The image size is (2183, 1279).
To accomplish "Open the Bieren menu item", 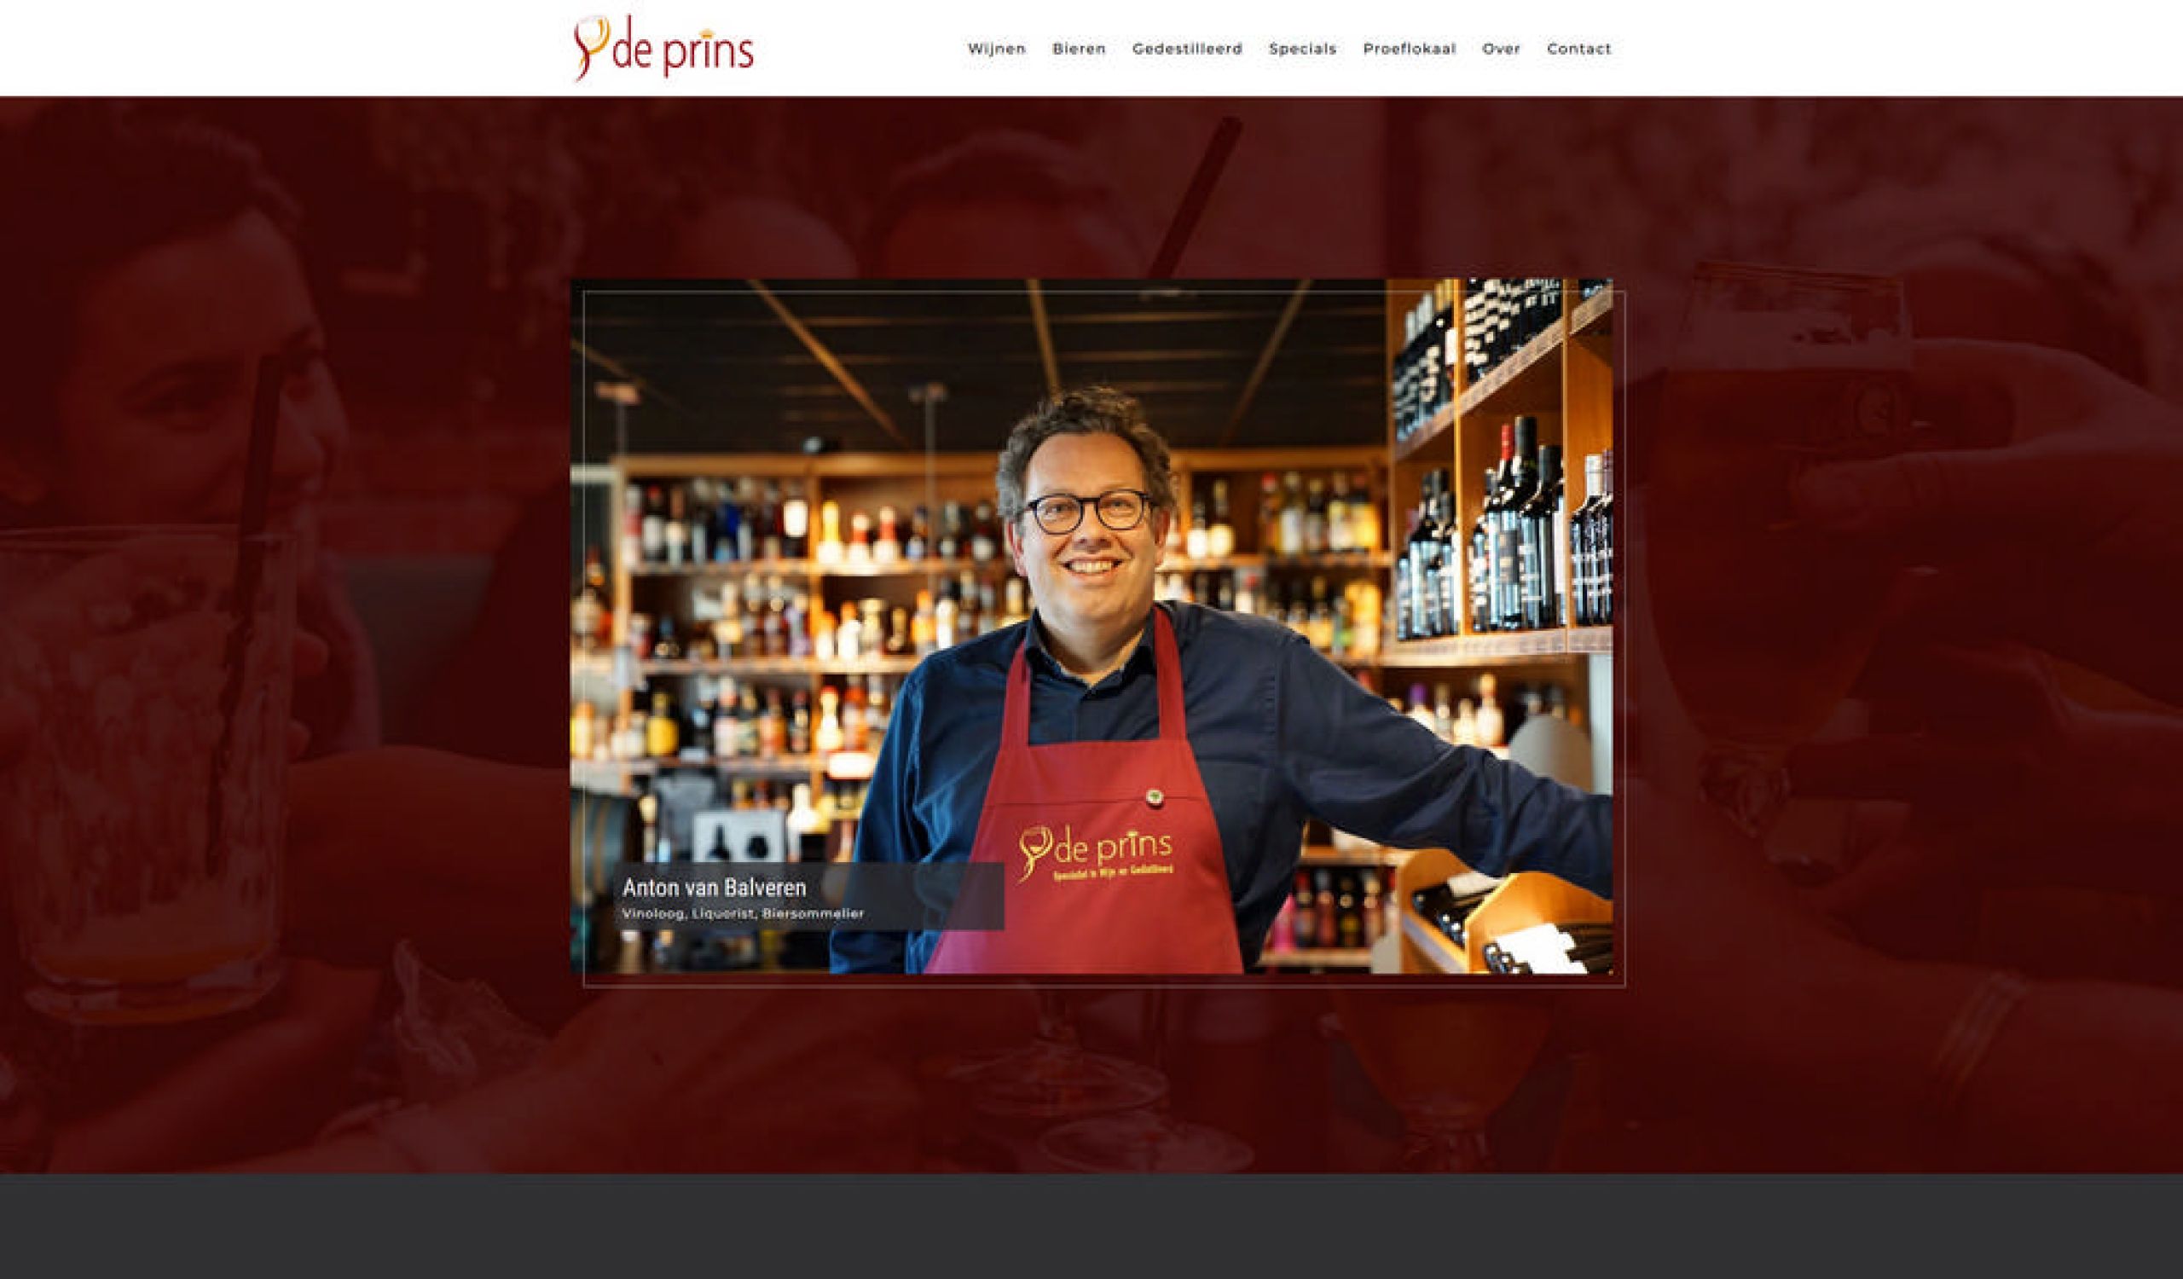I will [1079, 49].
